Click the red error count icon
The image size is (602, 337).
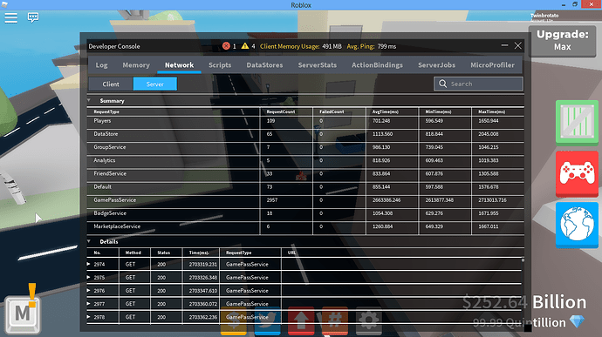[x=226, y=46]
